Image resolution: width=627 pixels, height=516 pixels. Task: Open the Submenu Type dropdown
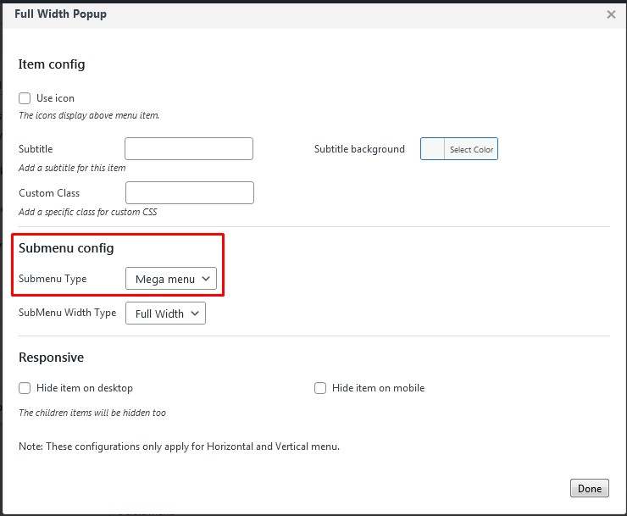(171, 279)
